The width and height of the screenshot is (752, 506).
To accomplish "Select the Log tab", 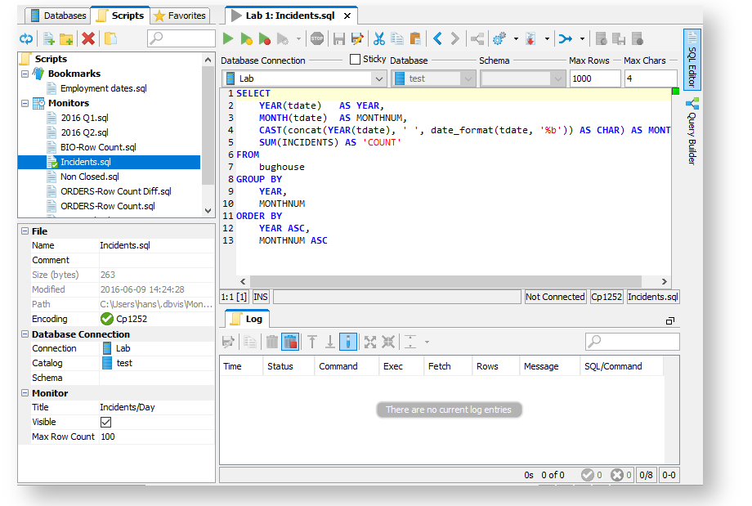I will click(x=247, y=319).
